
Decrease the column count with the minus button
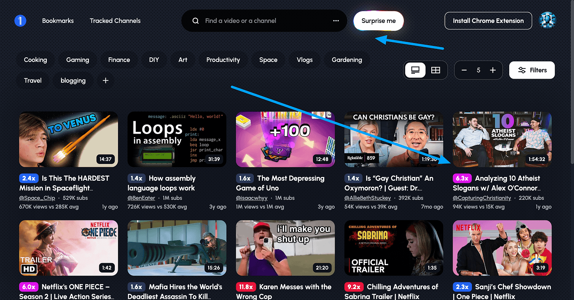tap(464, 70)
